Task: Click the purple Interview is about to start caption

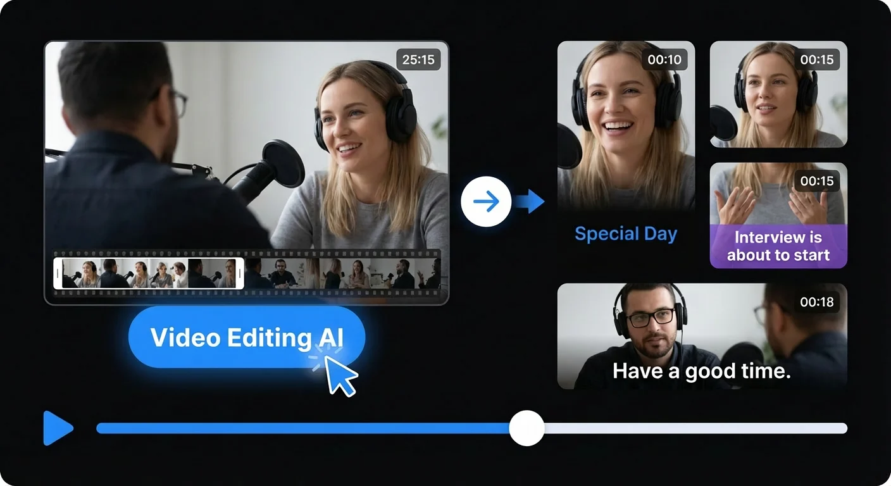Action: pyautogui.click(x=778, y=246)
